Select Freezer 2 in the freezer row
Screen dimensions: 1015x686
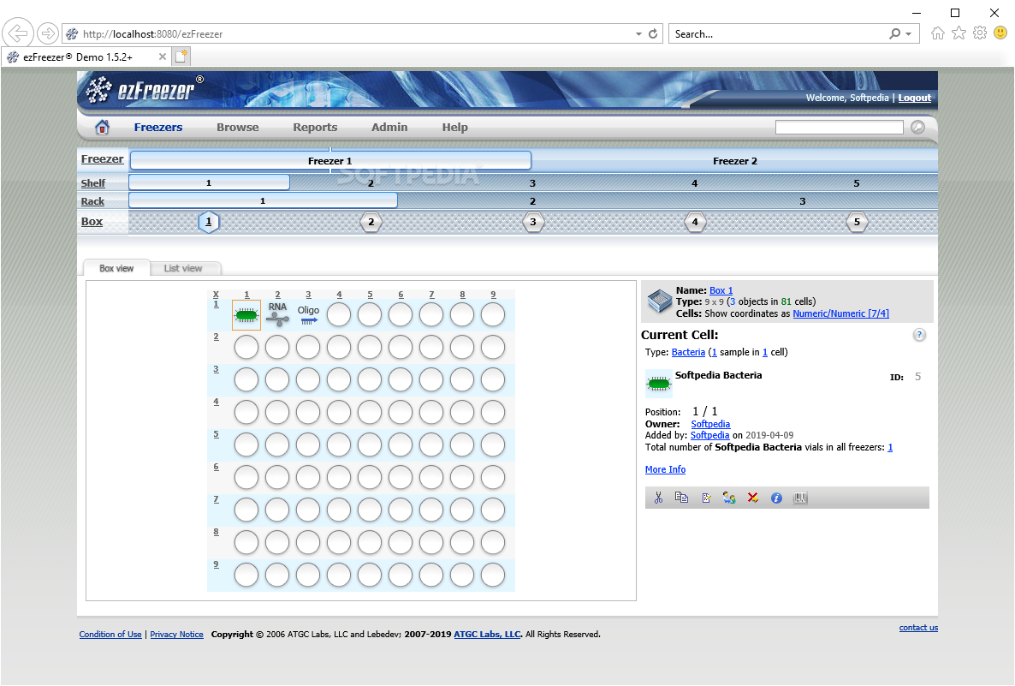point(734,161)
